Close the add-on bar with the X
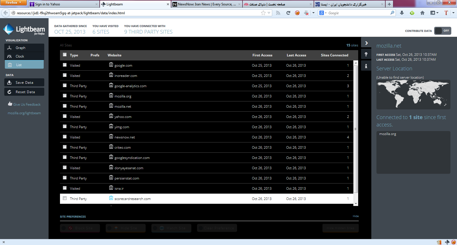The height and width of the screenshot is (245, 457). 3,242
